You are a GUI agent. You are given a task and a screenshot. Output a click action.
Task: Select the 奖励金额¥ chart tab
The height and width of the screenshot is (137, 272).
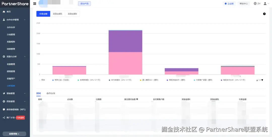pos(72,14)
